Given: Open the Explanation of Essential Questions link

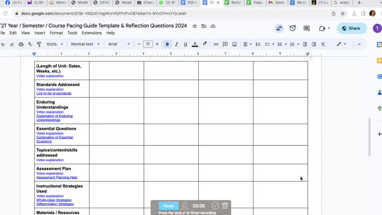Looking at the screenshot, I should coord(54,140).
